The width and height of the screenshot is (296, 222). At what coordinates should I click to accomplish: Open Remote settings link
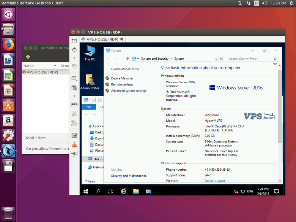(122, 84)
